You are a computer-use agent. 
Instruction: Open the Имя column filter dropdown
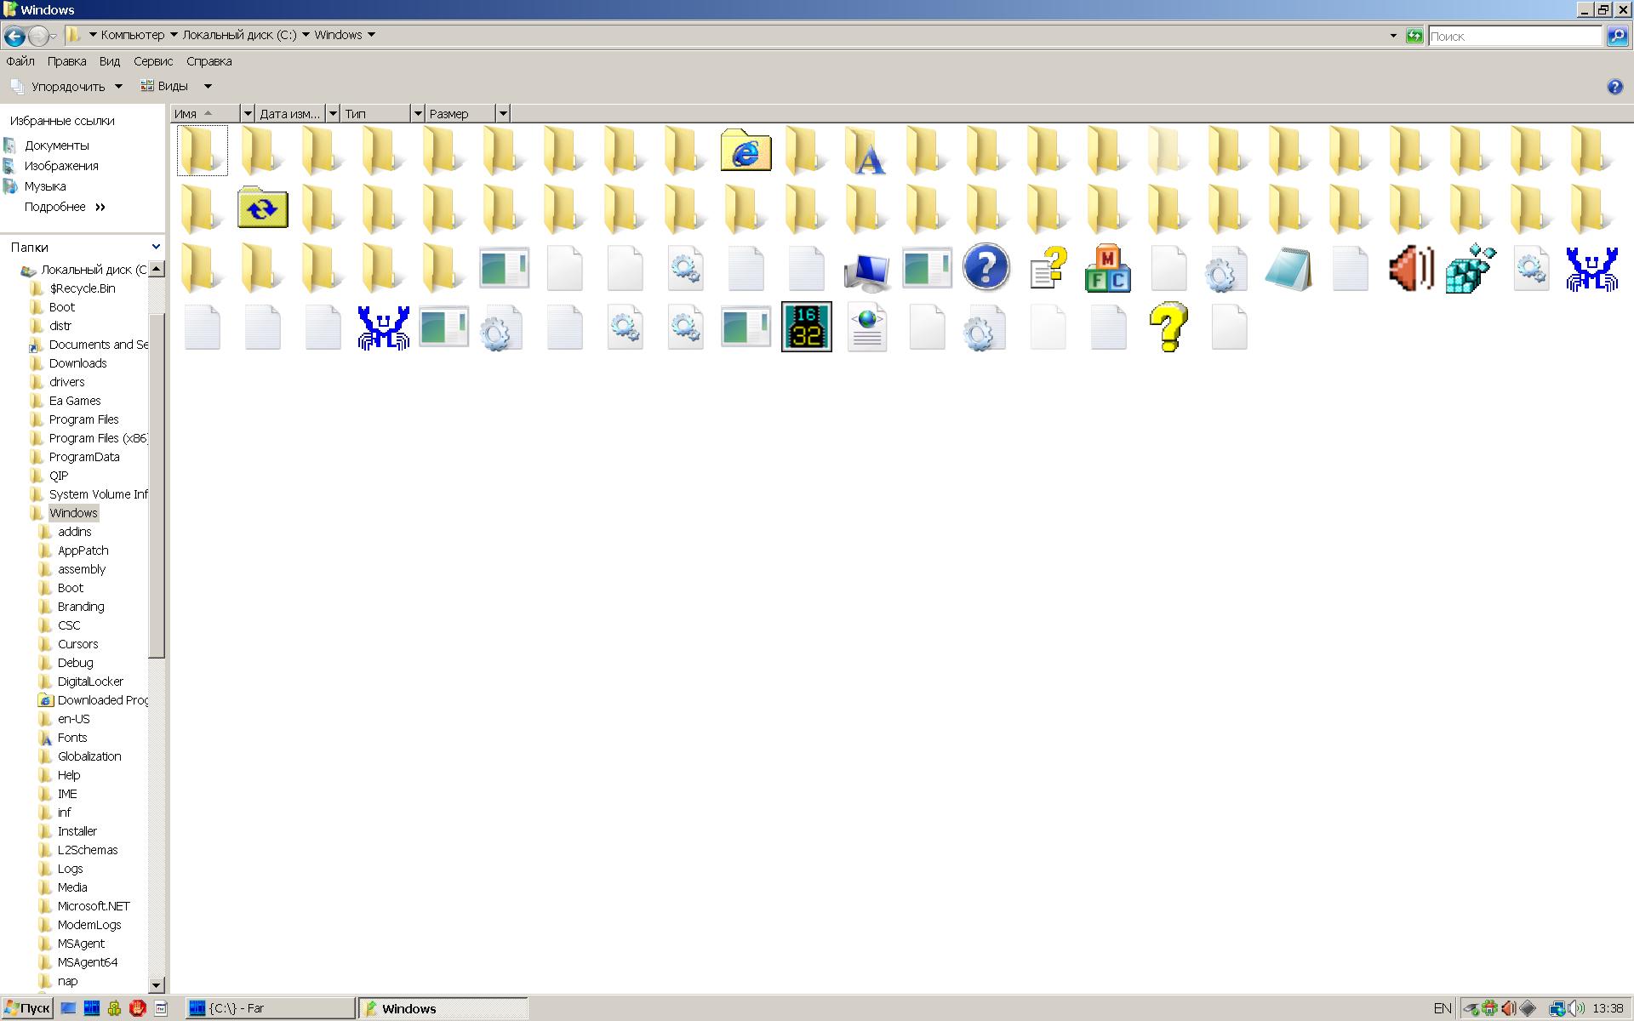pyautogui.click(x=248, y=113)
